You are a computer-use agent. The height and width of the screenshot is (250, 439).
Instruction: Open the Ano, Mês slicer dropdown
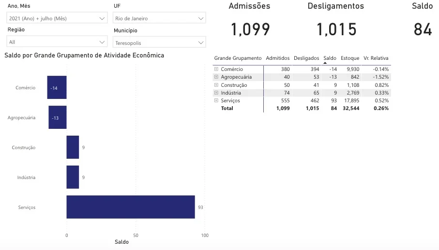click(x=57, y=18)
